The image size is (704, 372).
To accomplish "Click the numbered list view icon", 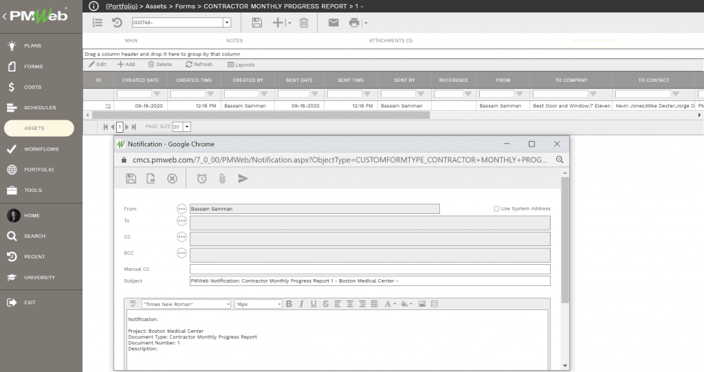I will [x=98, y=23].
